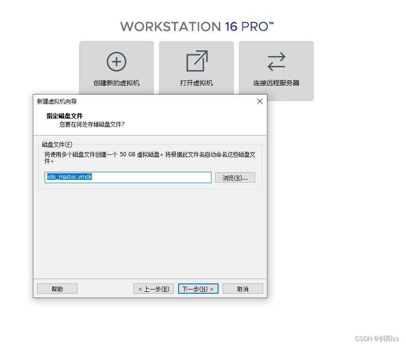Click the connect remote server arrows icon

(276, 62)
